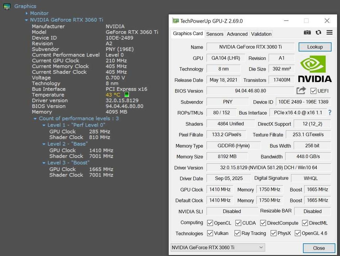The image size is (340, 256).
Task: Click the GPU-Z screenshot camera icon
Action: click(307, 33)
